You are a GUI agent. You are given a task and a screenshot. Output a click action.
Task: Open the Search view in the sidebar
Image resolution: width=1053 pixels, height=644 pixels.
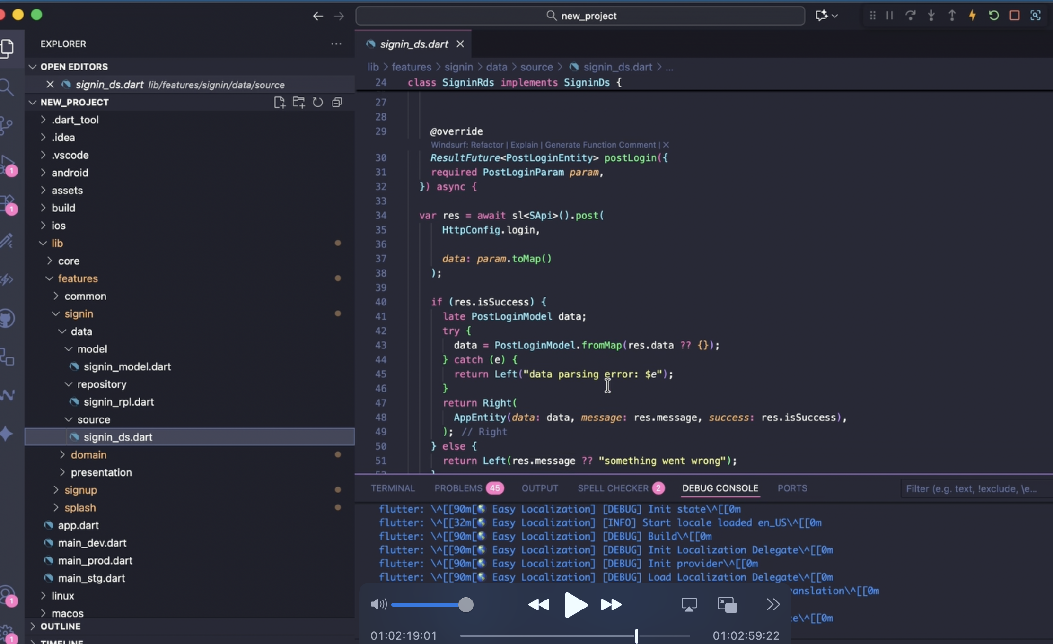pyautogui.click(x=8, y=87)
